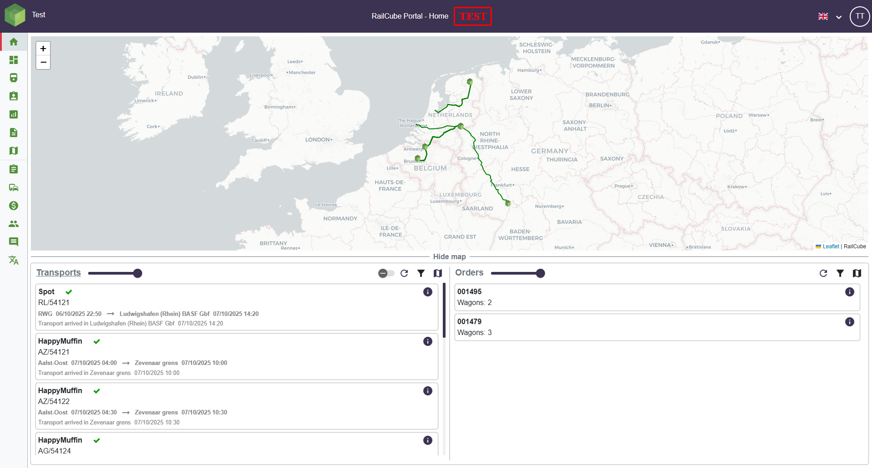Click the train icon in the sidebar
Image resolution: width=872 pixels, height=468 pixels.
click(14, 78)
